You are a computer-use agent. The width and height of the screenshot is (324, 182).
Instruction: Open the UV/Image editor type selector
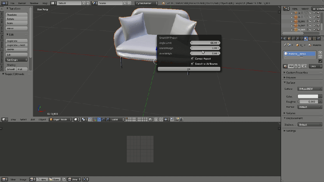click(x=4, y=179)
